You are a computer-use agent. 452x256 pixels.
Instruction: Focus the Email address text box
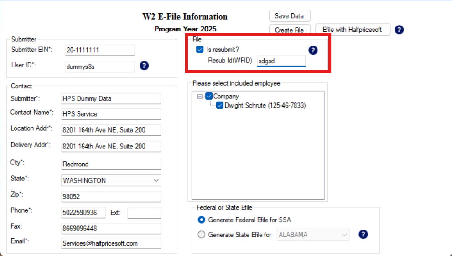[x=111, y=244]
